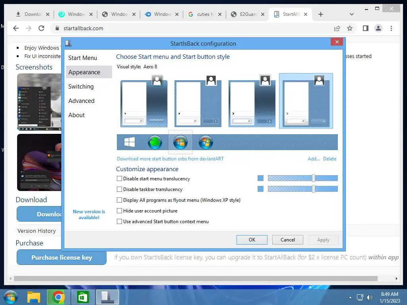407x305 pixels.
Task: Open File Explorer from taskbar
Action: click(x=34, y=297)
